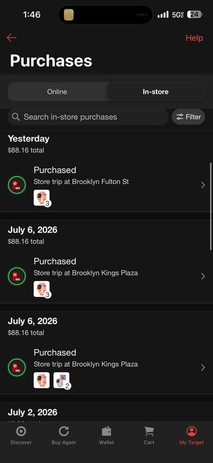
Task: Tap the lavender watch thumbnail with badge 2
Action: pyautogui.click(x=62, y=380)
